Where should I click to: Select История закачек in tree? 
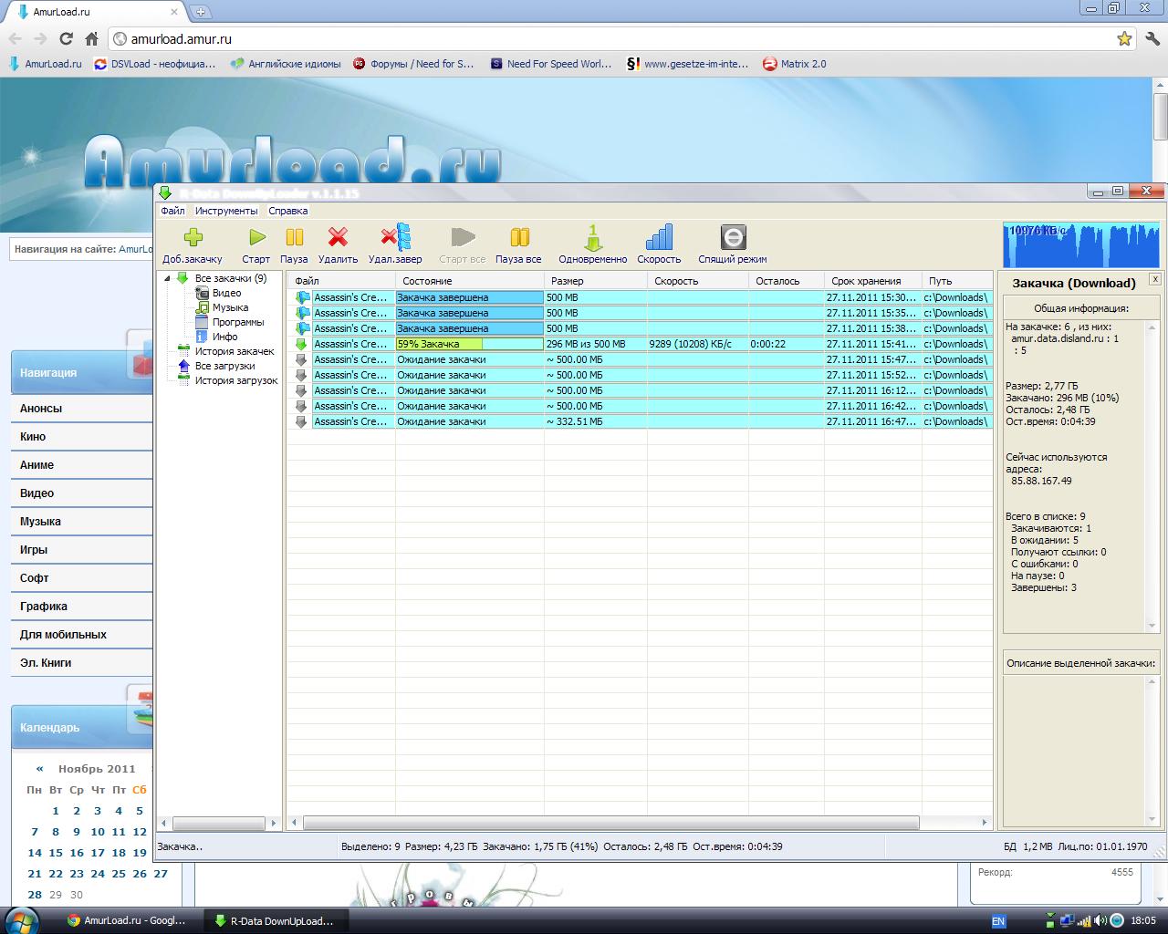235,351
